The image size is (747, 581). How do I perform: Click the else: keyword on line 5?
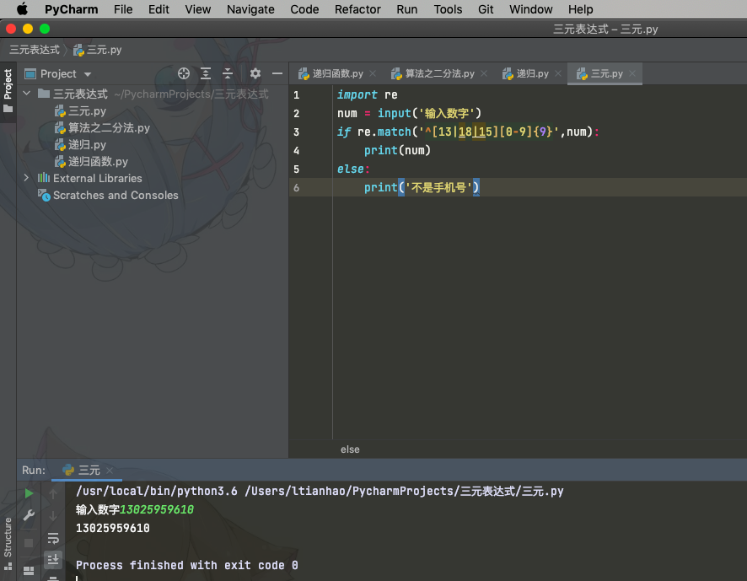click(x=353, y=169)
